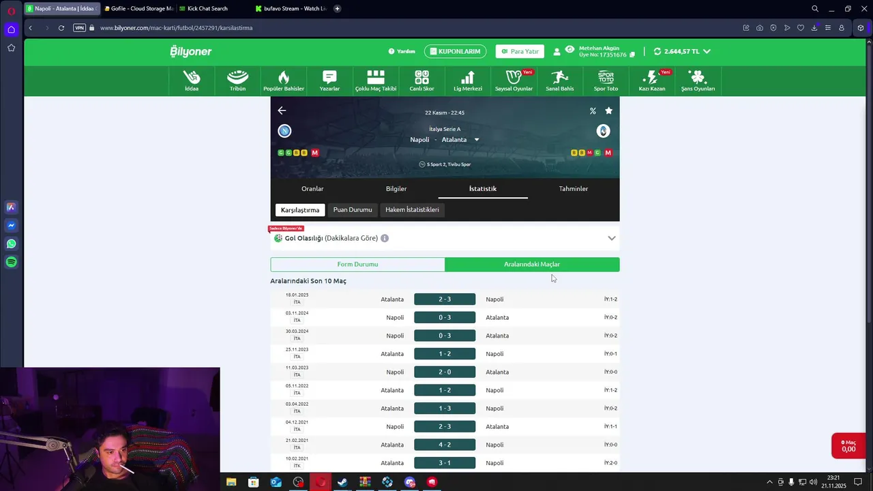Viewport: 873px width, 491px height.
Task: Open Outlook from the taskbar
Action: [276, 482]
